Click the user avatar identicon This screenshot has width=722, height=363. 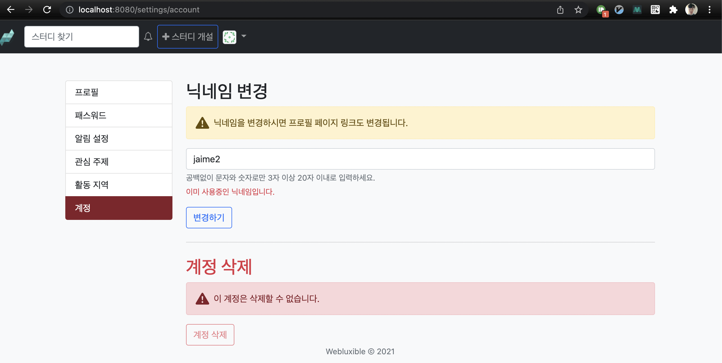pyautogui.click(x=229, y=37)
